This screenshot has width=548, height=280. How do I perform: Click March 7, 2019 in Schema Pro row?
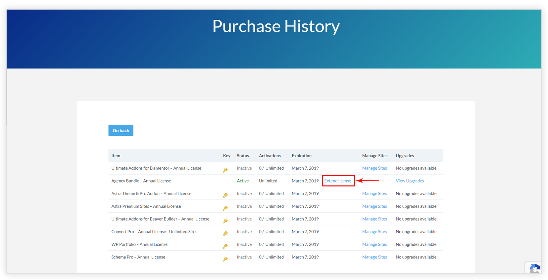pyautogui.click(x=305, y=257)
